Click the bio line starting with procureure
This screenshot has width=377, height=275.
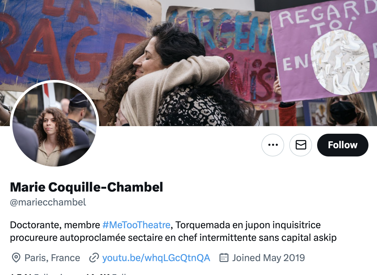[x=173, y=238]
